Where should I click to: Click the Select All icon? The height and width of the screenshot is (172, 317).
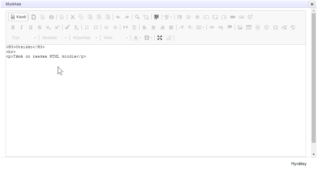pos(156,17)
